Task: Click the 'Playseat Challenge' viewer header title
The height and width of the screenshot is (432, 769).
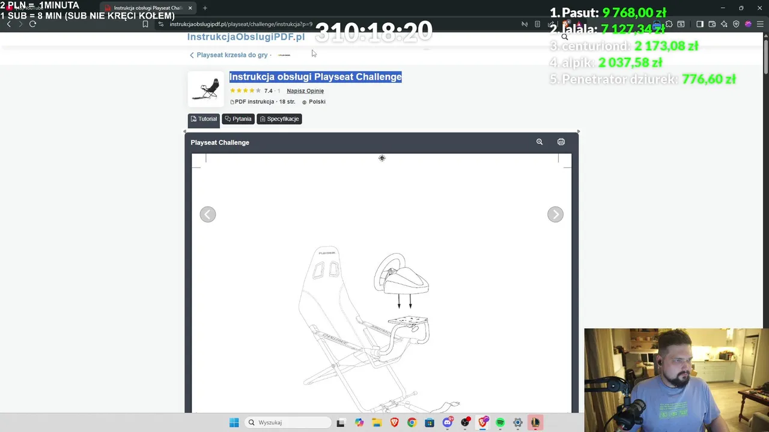Action: click(x=220, y=142)
